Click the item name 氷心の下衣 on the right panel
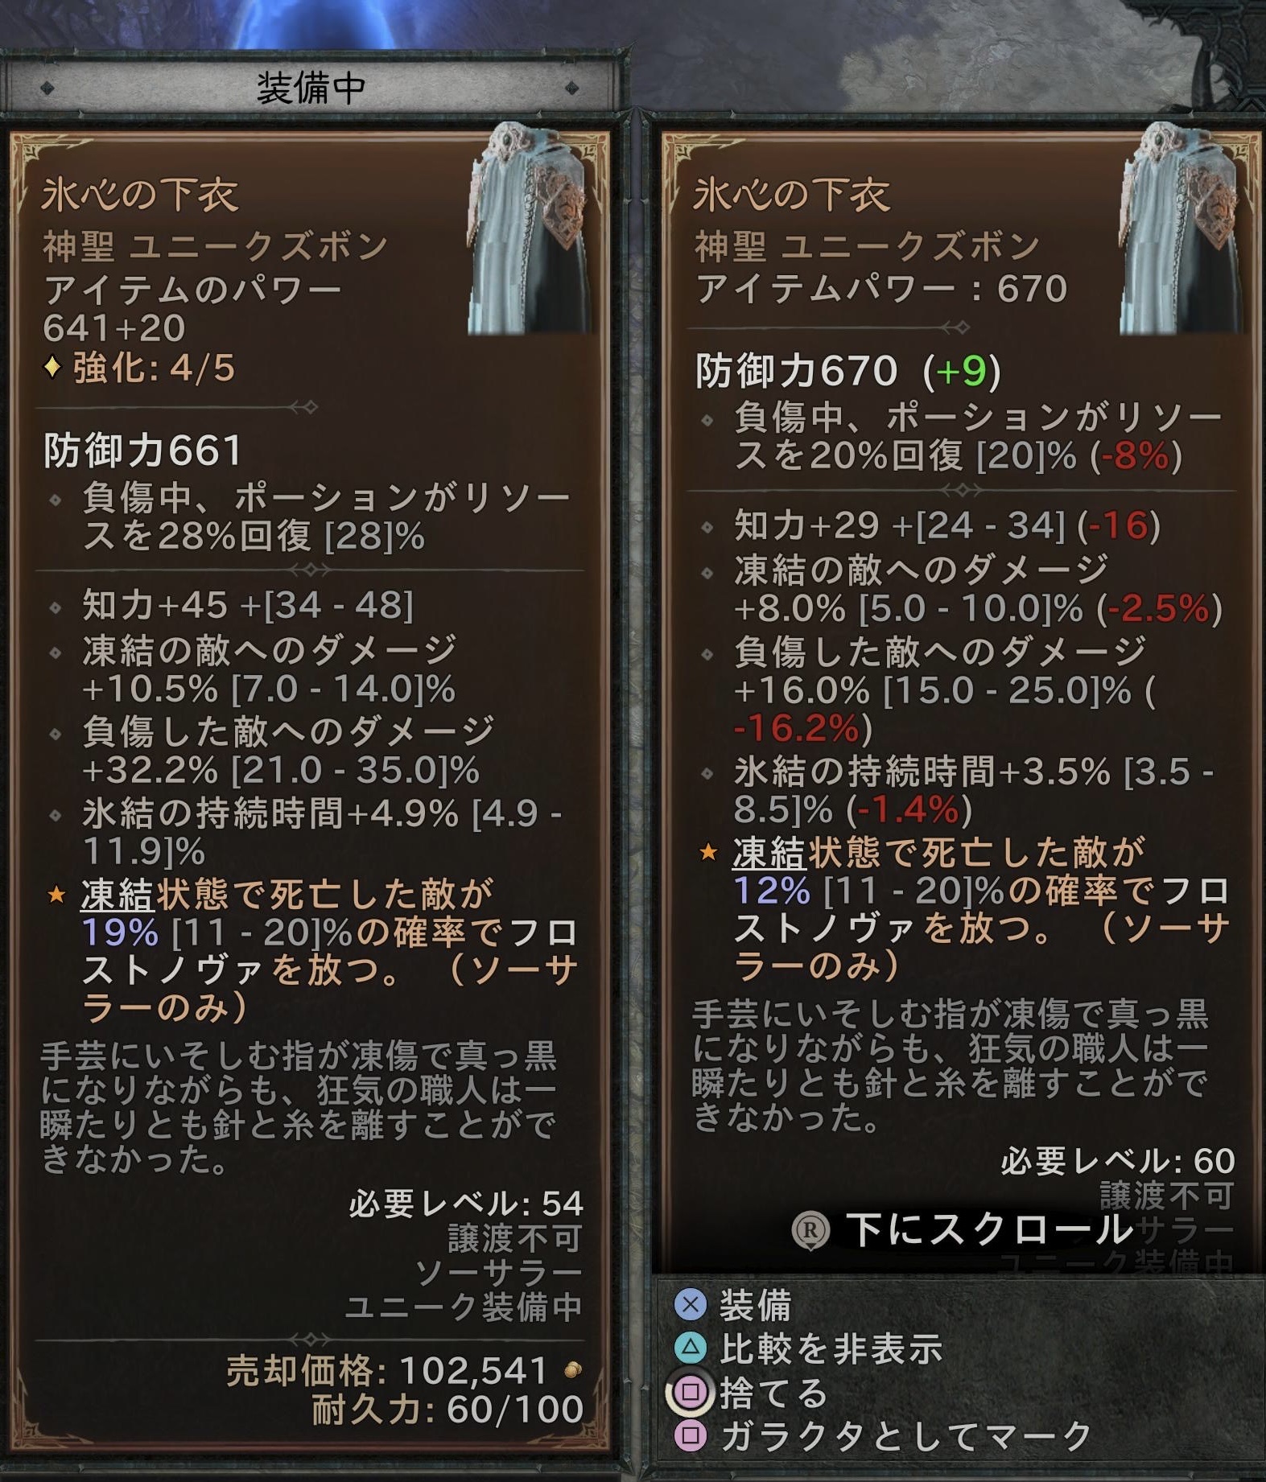The height and width of the screenshot is (1482, 1266). tap(792, 195)
